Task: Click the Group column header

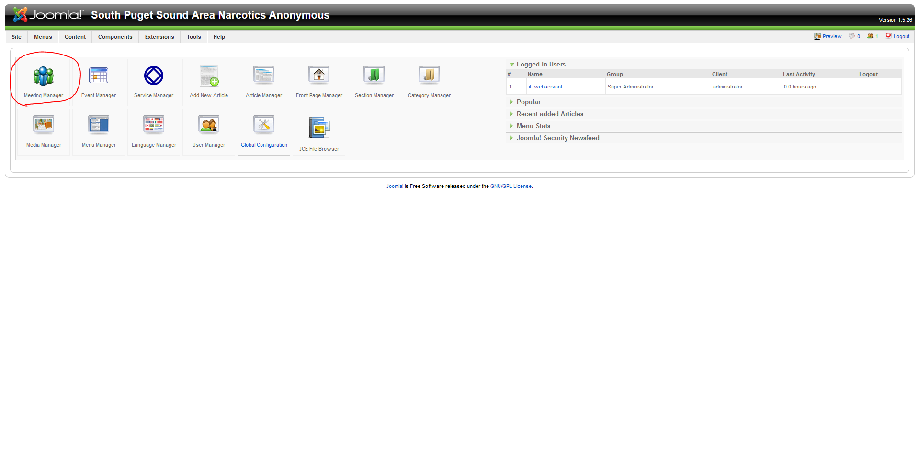Action: 615,74
